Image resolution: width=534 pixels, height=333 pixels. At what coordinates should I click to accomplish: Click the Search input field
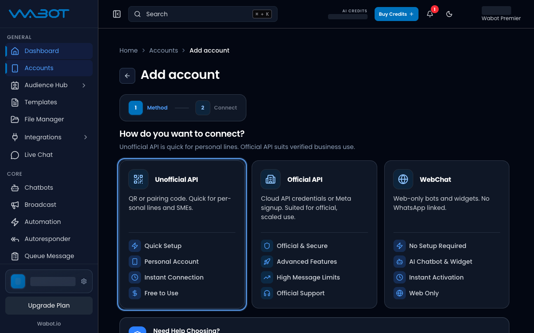click(203, 14)
